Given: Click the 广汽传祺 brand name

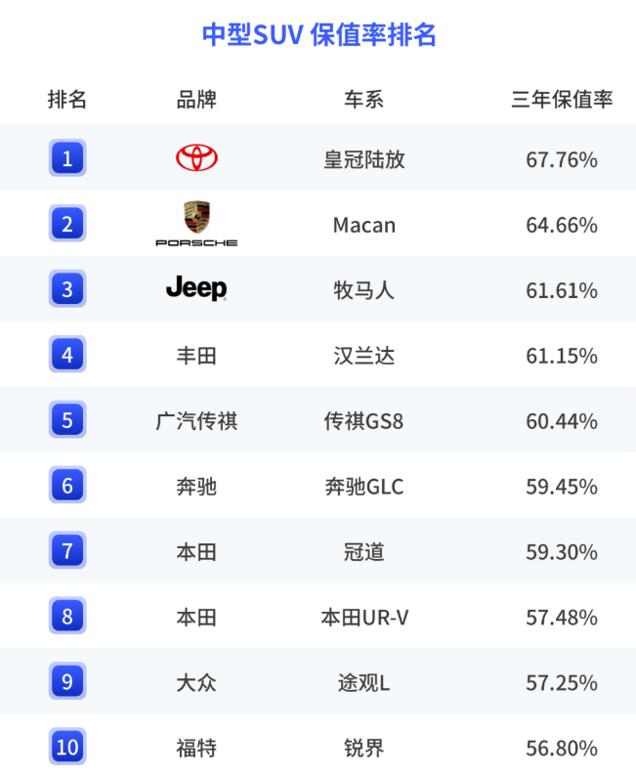Looking at the screenshot, I should pyautogui.click(x=196, y=421).
